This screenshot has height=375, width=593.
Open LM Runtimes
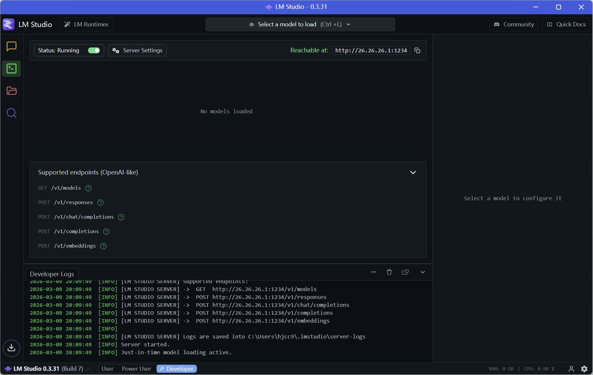(x=86, y=24)
